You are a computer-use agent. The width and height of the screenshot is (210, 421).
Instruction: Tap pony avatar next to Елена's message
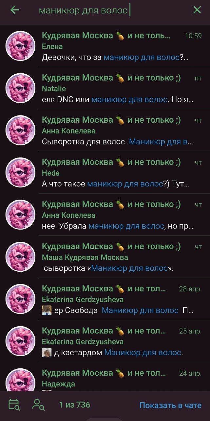20,46
